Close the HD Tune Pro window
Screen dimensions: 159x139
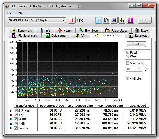[x=149, y=5]
